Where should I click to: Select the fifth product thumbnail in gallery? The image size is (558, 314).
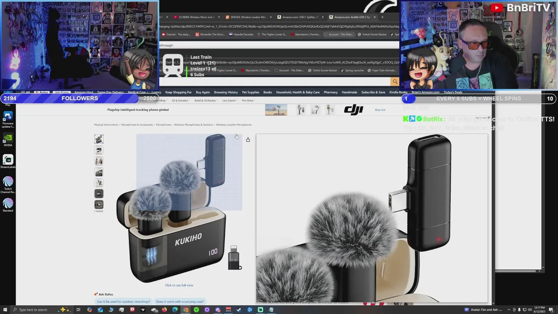tap(99, 183)
